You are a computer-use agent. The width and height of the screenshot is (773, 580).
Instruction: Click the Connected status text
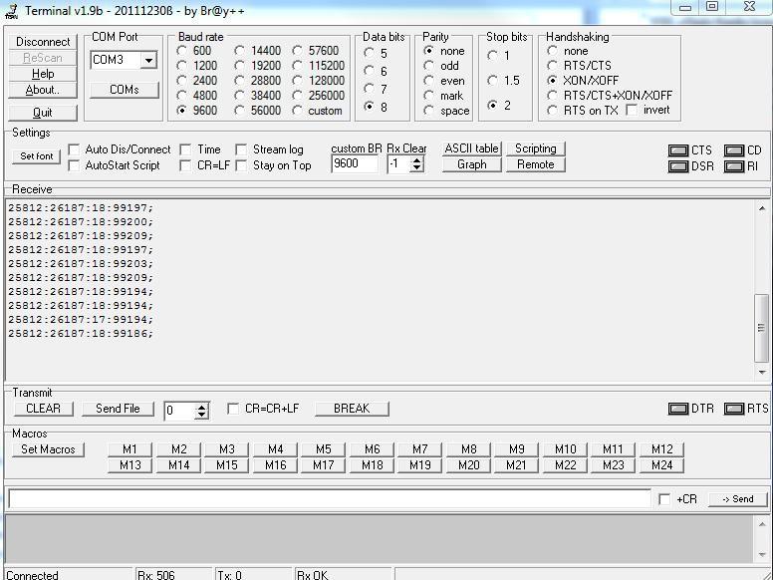pyautogui.click(x=33, y=575)
